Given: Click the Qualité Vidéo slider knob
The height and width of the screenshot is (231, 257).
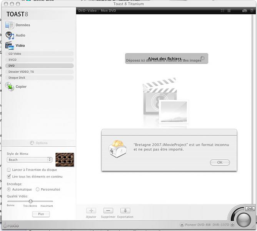Looking at the screenshot, I should tap(31, 201).
